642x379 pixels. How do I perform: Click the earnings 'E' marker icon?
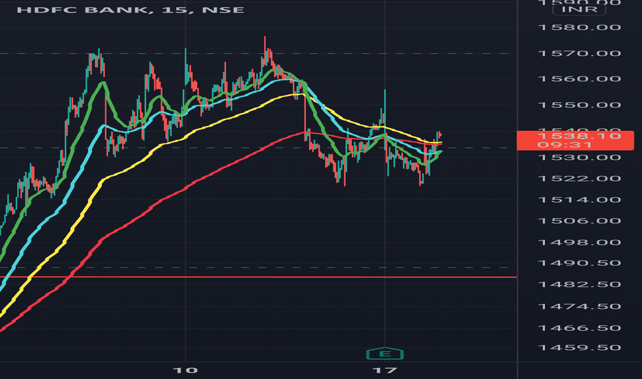(x=384, y=354)
